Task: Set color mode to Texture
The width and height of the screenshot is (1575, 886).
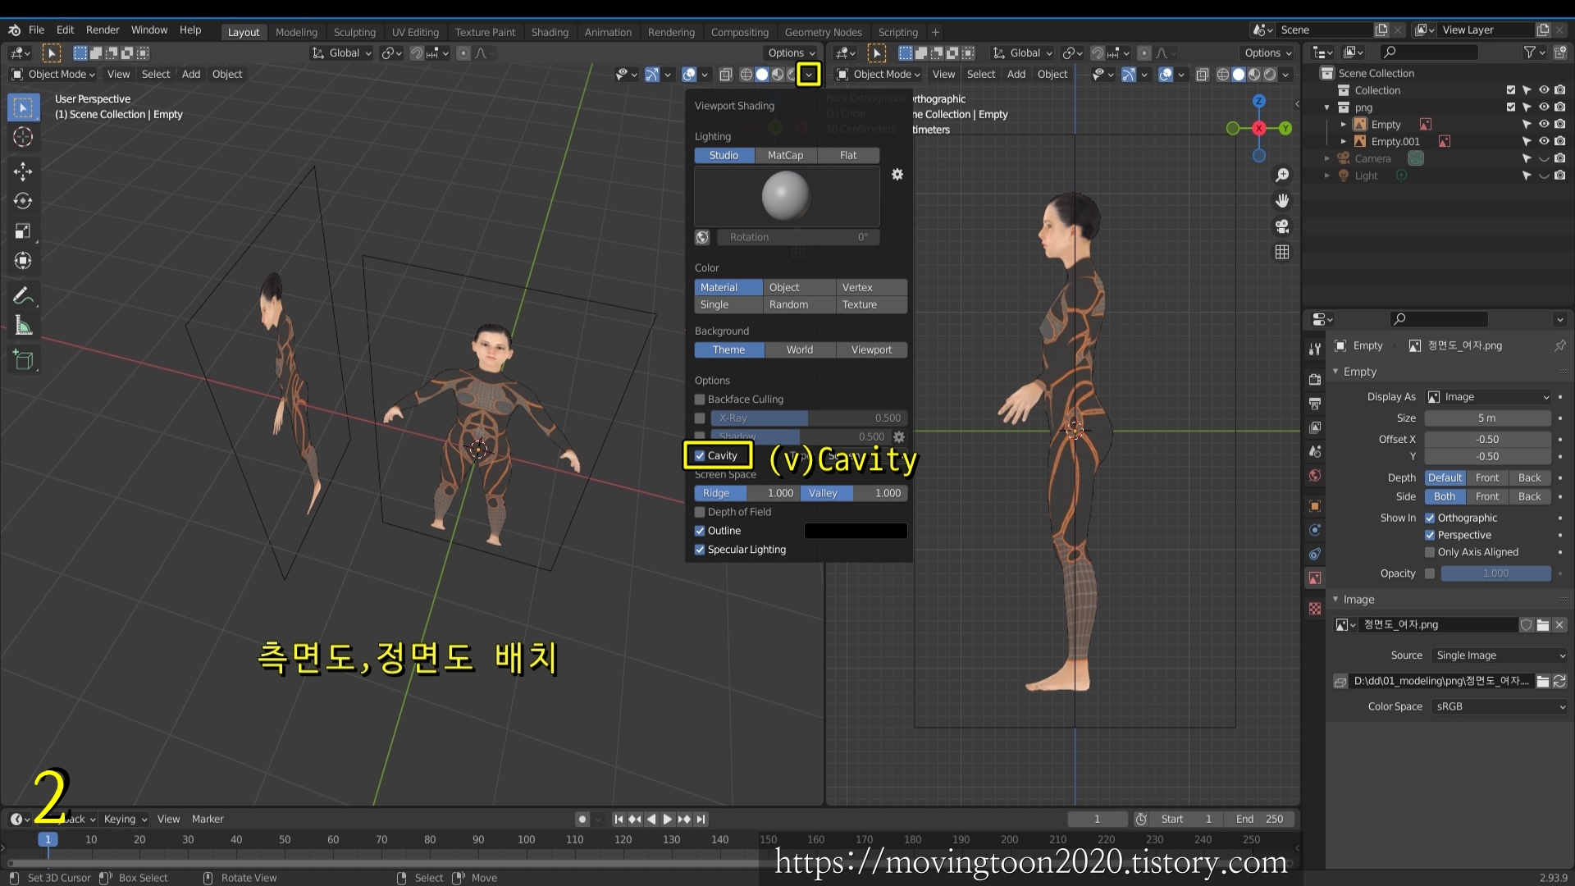Action: [x=870, y=305]
